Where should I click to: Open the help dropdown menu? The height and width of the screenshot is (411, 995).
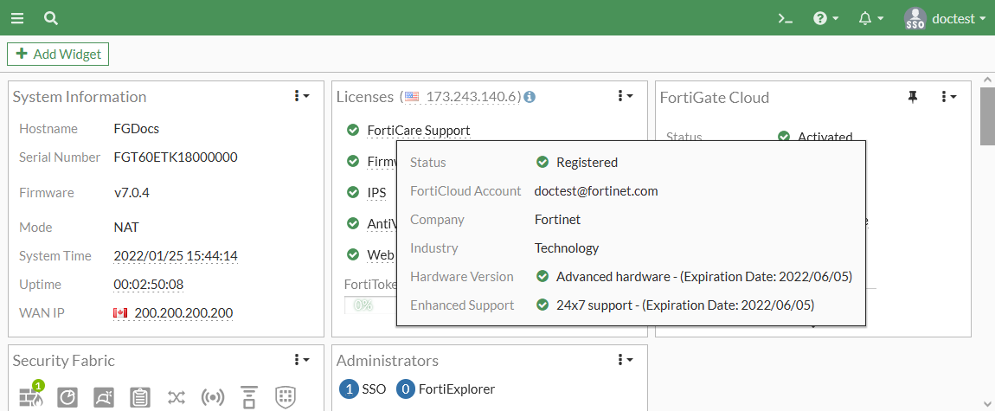pos(826,18)
